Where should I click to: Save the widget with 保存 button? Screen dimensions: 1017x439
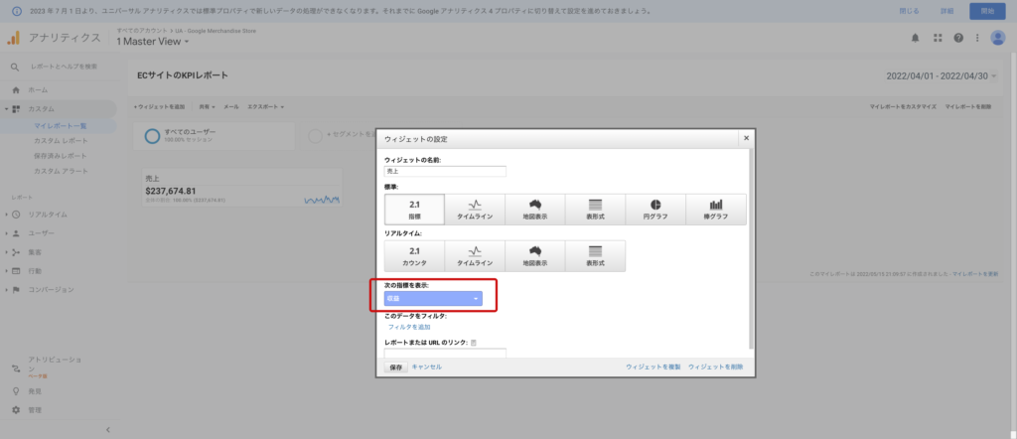395,367
